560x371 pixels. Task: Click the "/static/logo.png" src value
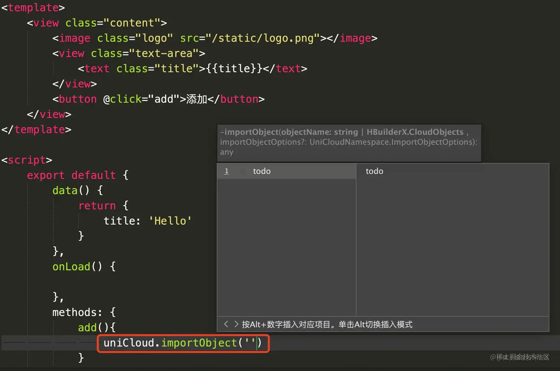click(x=263, y=38)
